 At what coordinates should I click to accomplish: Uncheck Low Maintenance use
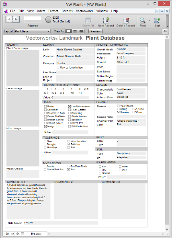tap(70, 106)
